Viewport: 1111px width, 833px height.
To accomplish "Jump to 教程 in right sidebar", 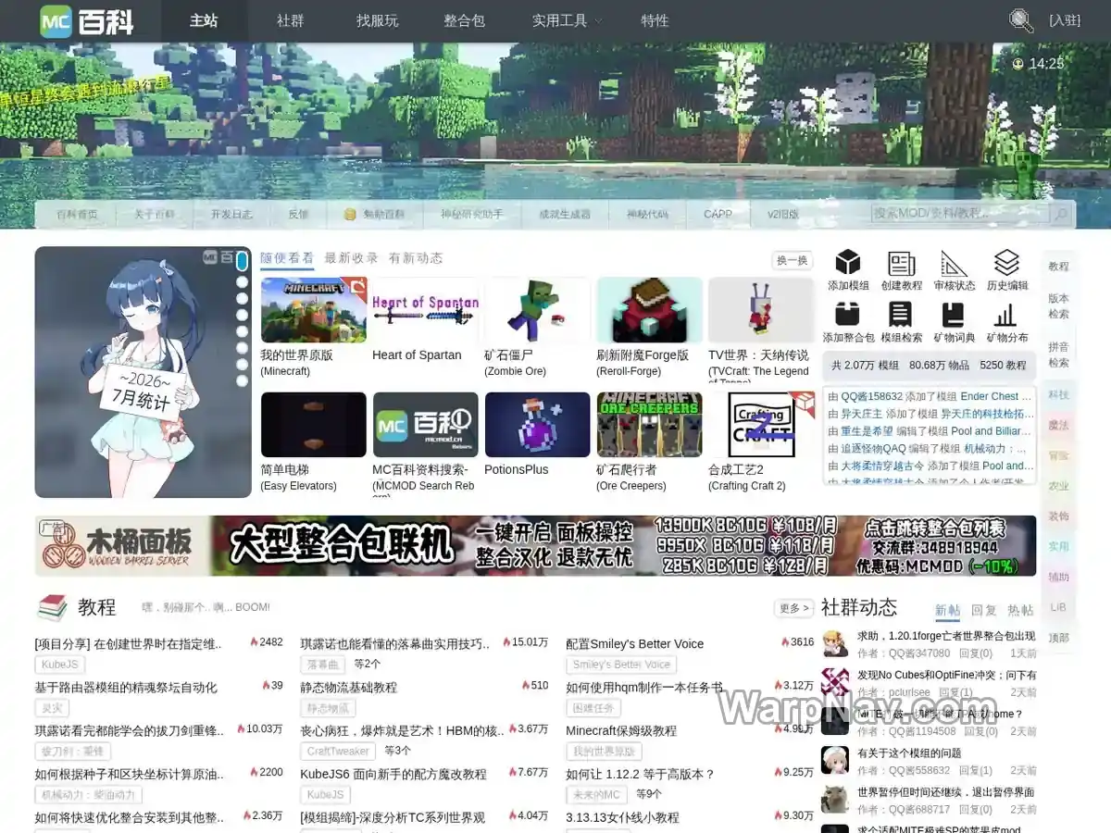I will point(1059,267).
